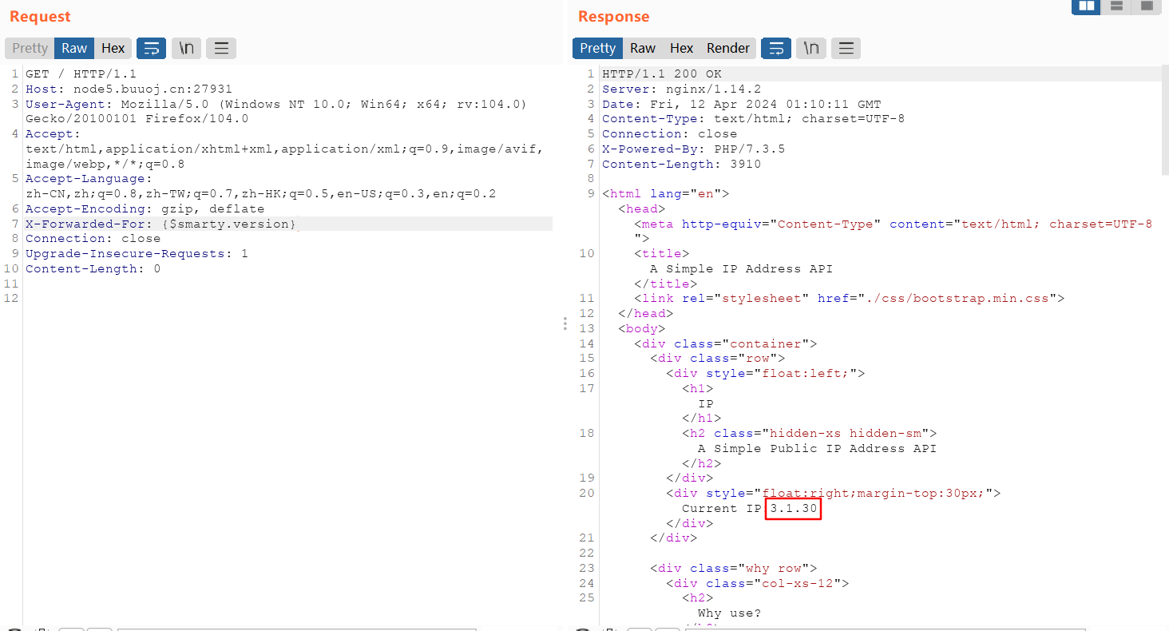1169x631 pixels.
Task: Click the panel divider three-dot handle
Action: tap(565, 323)
